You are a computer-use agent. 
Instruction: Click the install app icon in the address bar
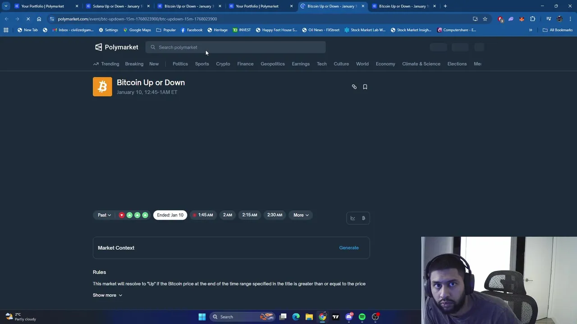coord(475,19)
